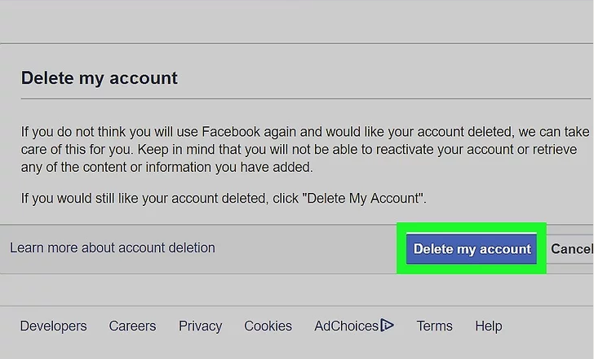Go to the Careers footer link

132,326
